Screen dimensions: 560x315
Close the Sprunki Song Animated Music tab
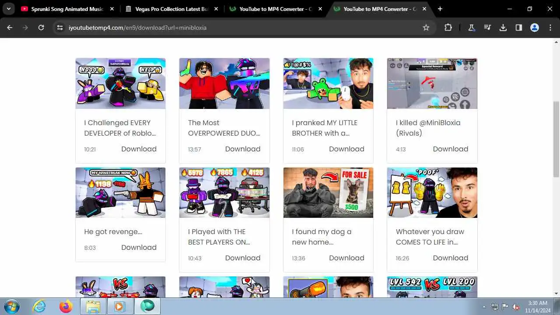[112, 9]
